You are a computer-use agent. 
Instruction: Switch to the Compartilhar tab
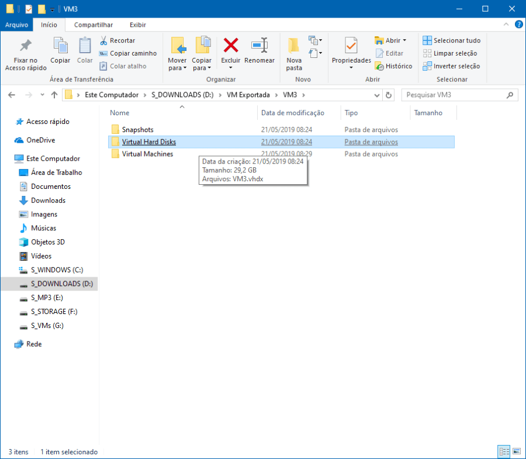[94, 25]
